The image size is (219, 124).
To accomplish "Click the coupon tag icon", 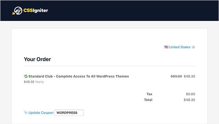I will pyautogui.click(x=25, y=112).
